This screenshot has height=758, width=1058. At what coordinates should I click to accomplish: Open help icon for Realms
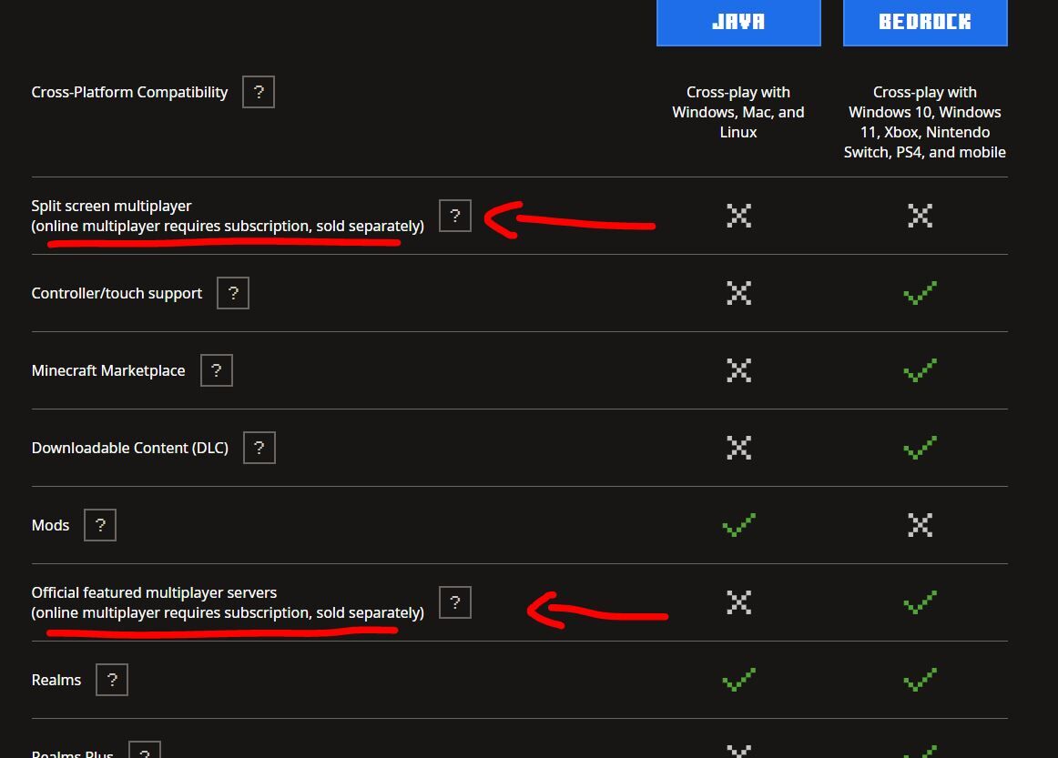coord(112,680)
